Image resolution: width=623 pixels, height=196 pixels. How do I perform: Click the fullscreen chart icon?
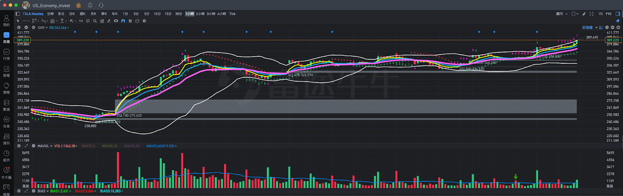point(591,14)
